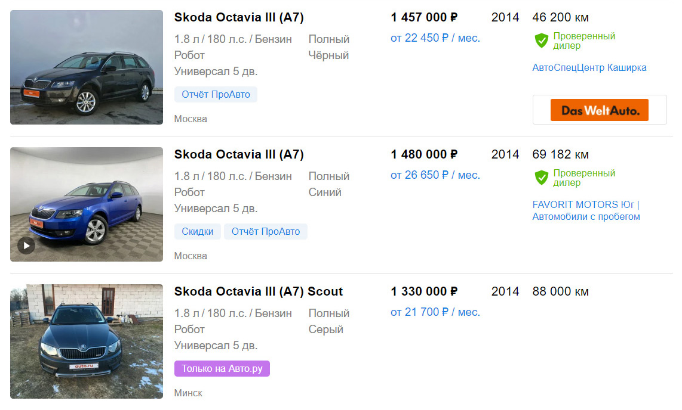Open the blue Skoda Octavia photo
Image resolution: width=682 pixels, height=410 pixels.
tap(87, 204)
